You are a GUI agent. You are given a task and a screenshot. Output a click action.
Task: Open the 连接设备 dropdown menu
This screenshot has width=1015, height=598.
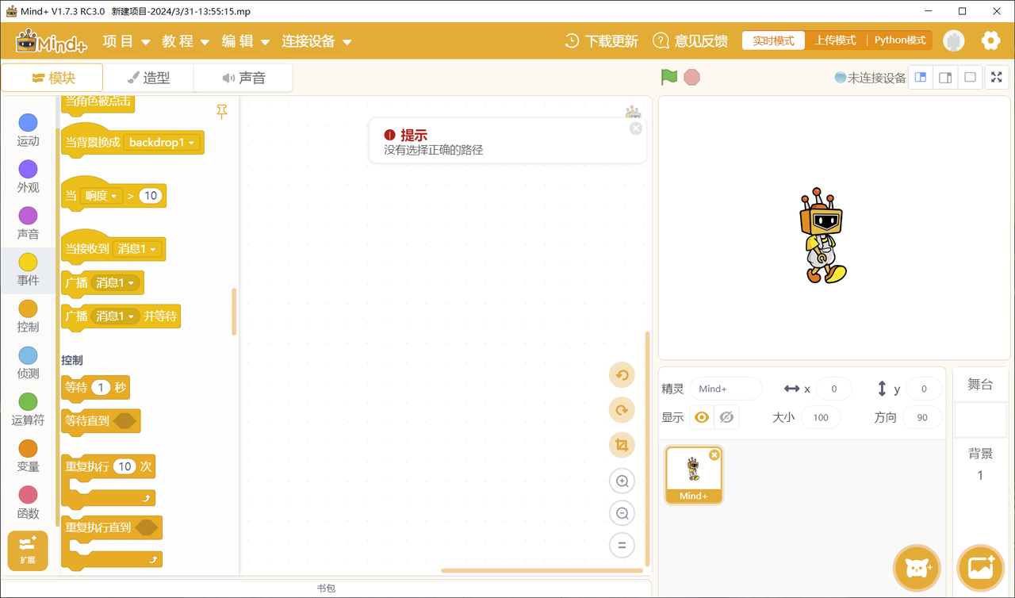click(x=316, y=41)
